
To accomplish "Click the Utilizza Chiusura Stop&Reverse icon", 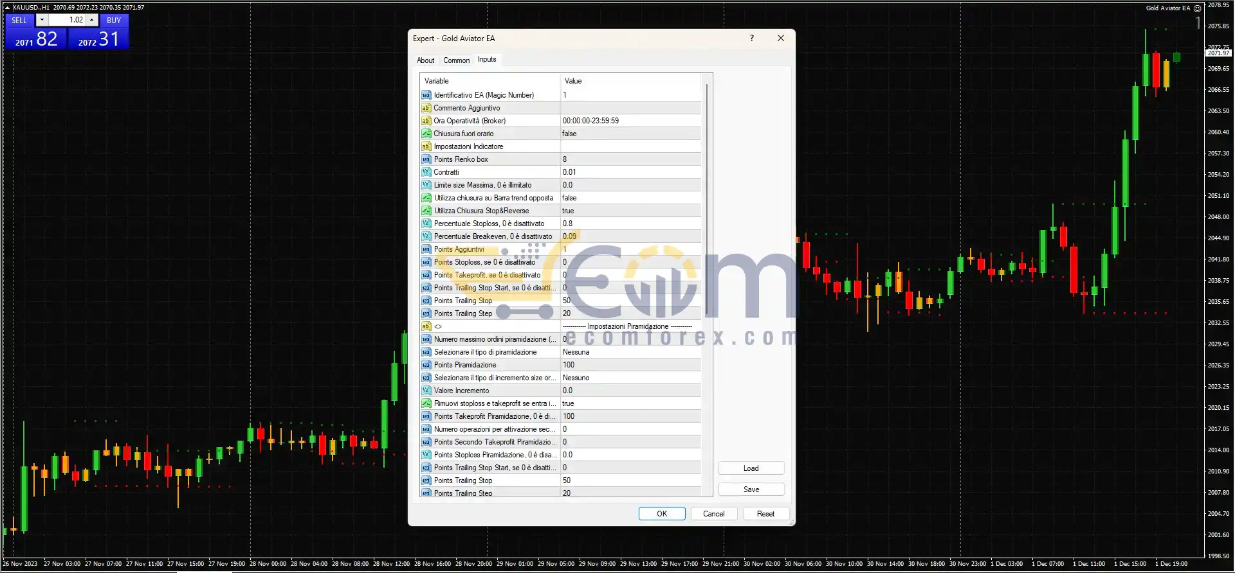I will click(x=426, y=211).
